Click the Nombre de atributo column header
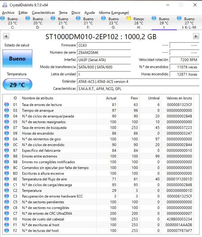 click(x=58, y=98)
